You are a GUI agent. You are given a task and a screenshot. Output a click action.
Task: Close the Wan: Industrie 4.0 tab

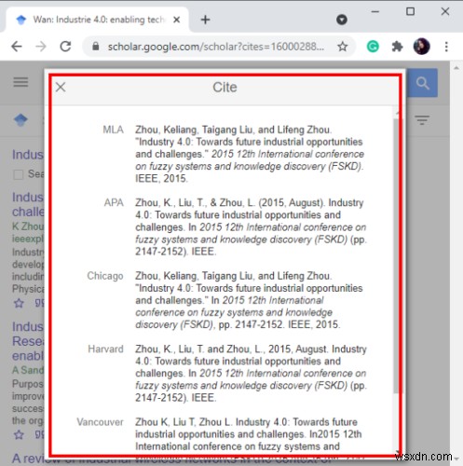pos(176,20)
